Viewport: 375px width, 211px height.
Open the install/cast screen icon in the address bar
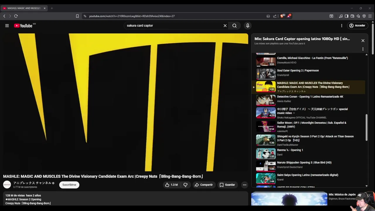pyautogui.click(x=268, y=16)
